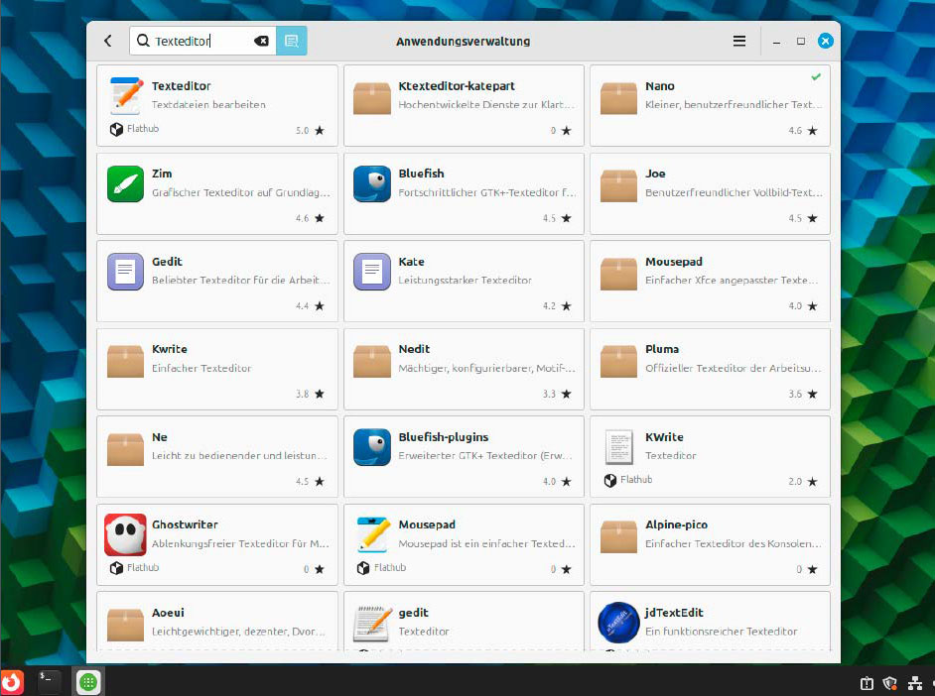Screen dimensions: 935x696
Task: Open terminal from the taskbar
Action: (x=48, y=681)
